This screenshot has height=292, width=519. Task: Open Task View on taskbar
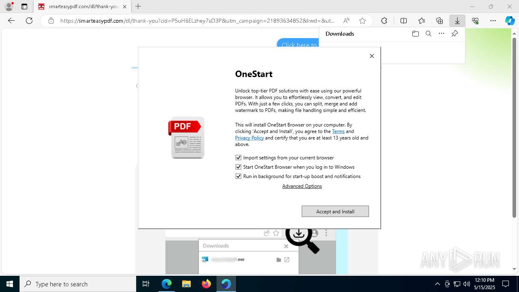point(146,284)
